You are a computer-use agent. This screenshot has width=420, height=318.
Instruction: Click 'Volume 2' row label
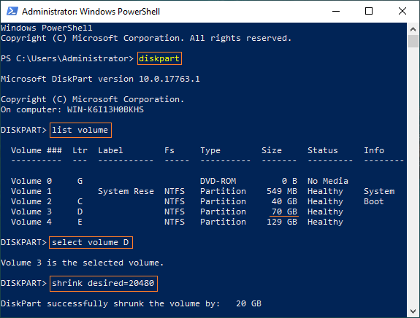(x=31, y=201)
